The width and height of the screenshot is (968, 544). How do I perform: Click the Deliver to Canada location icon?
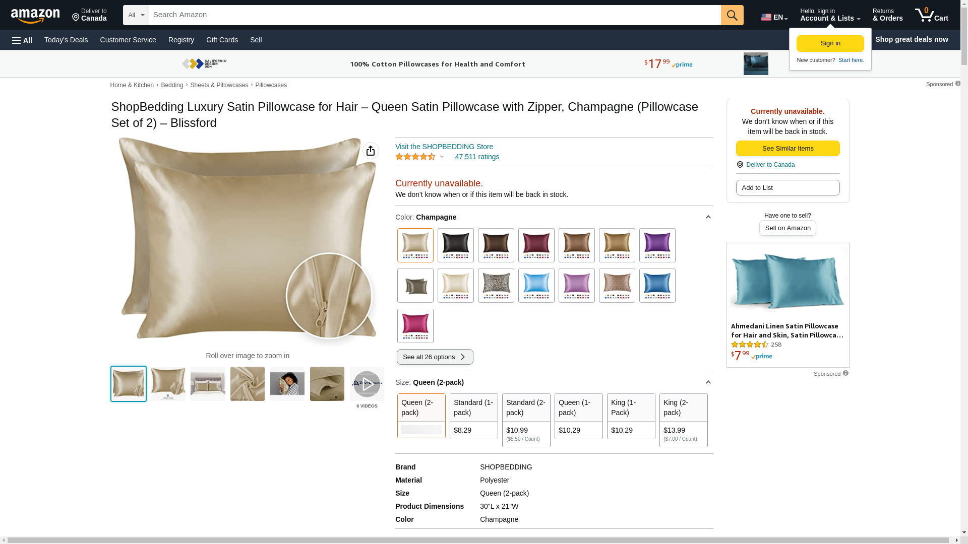[740, 165]
